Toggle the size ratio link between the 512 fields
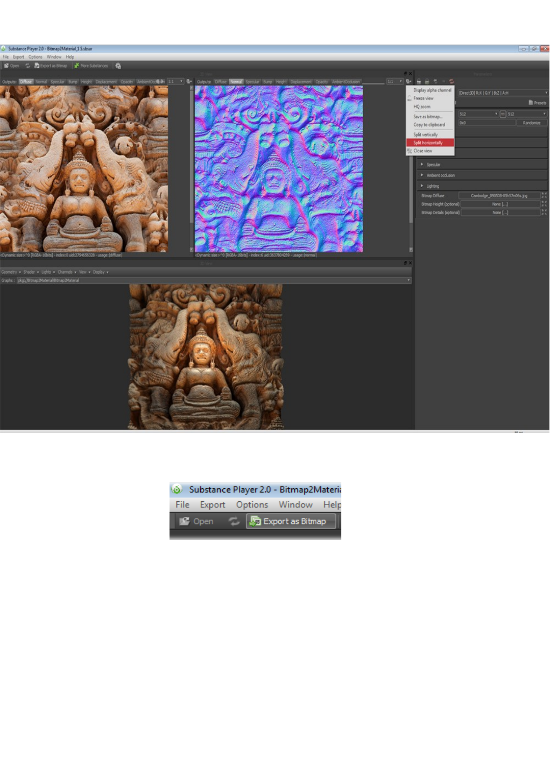 503,114
